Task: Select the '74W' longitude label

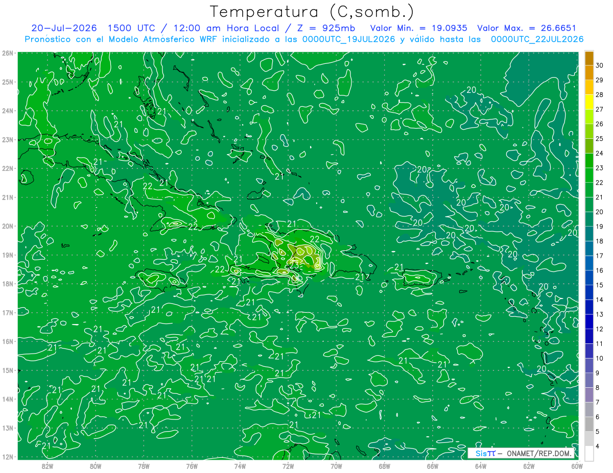Action: point(240,465)
